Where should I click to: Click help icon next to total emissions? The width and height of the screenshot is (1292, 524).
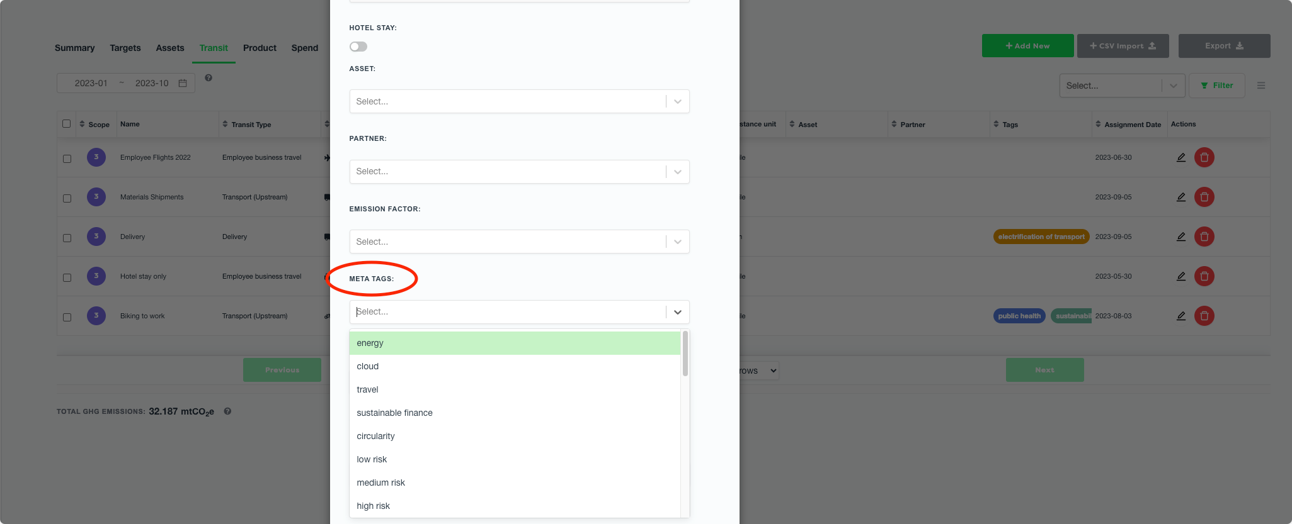click(x=227, y=411)
